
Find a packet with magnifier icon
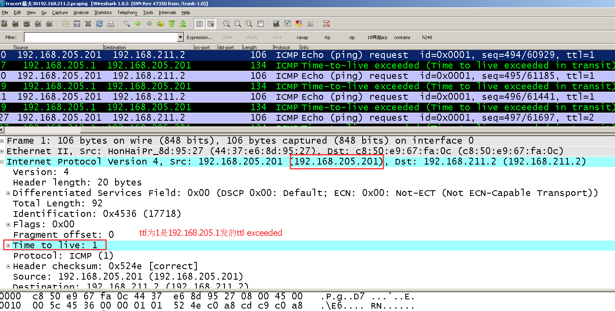coord(127,24)
